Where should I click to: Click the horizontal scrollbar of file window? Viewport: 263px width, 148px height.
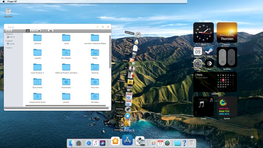click(66, 106)
